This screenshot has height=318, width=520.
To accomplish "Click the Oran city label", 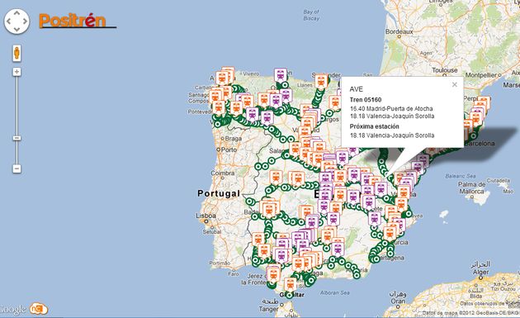I will coord(398,301).
